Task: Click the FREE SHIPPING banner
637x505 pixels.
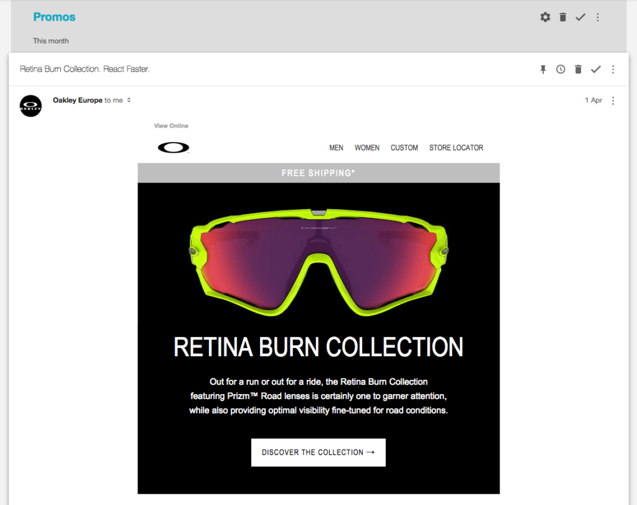Action: (x=318, y=173)
